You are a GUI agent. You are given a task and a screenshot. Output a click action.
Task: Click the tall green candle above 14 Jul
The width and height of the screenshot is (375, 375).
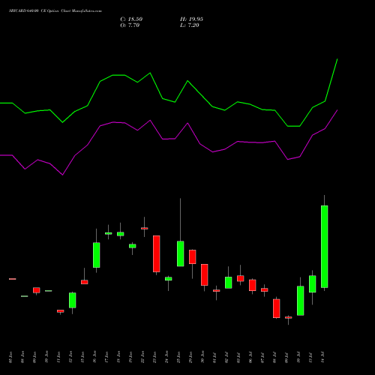(x=325, y=247)
